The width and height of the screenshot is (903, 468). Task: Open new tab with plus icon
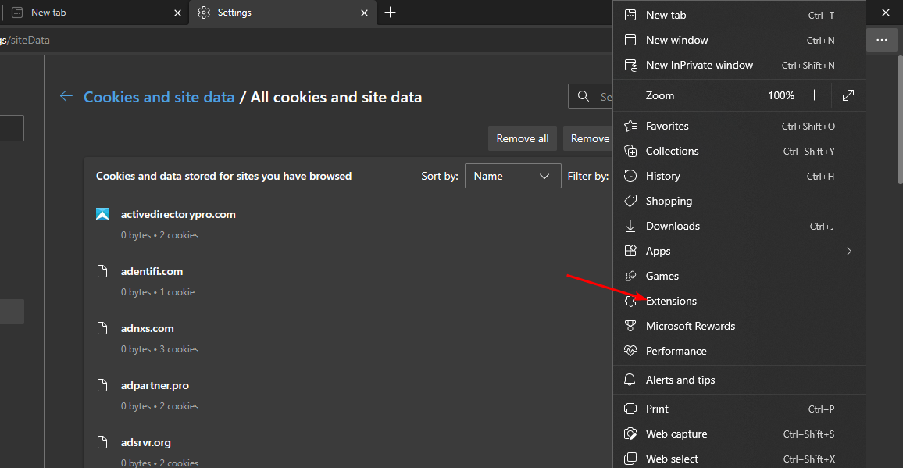391,13
